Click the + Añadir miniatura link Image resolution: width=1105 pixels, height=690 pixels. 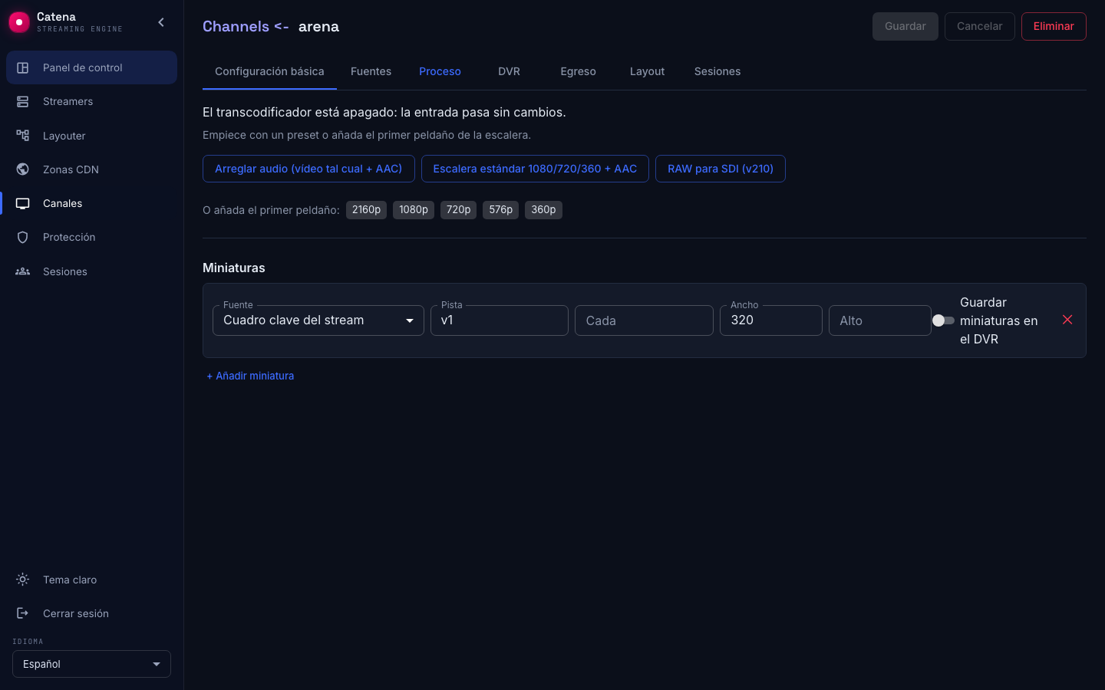click(x=250, y=376)
